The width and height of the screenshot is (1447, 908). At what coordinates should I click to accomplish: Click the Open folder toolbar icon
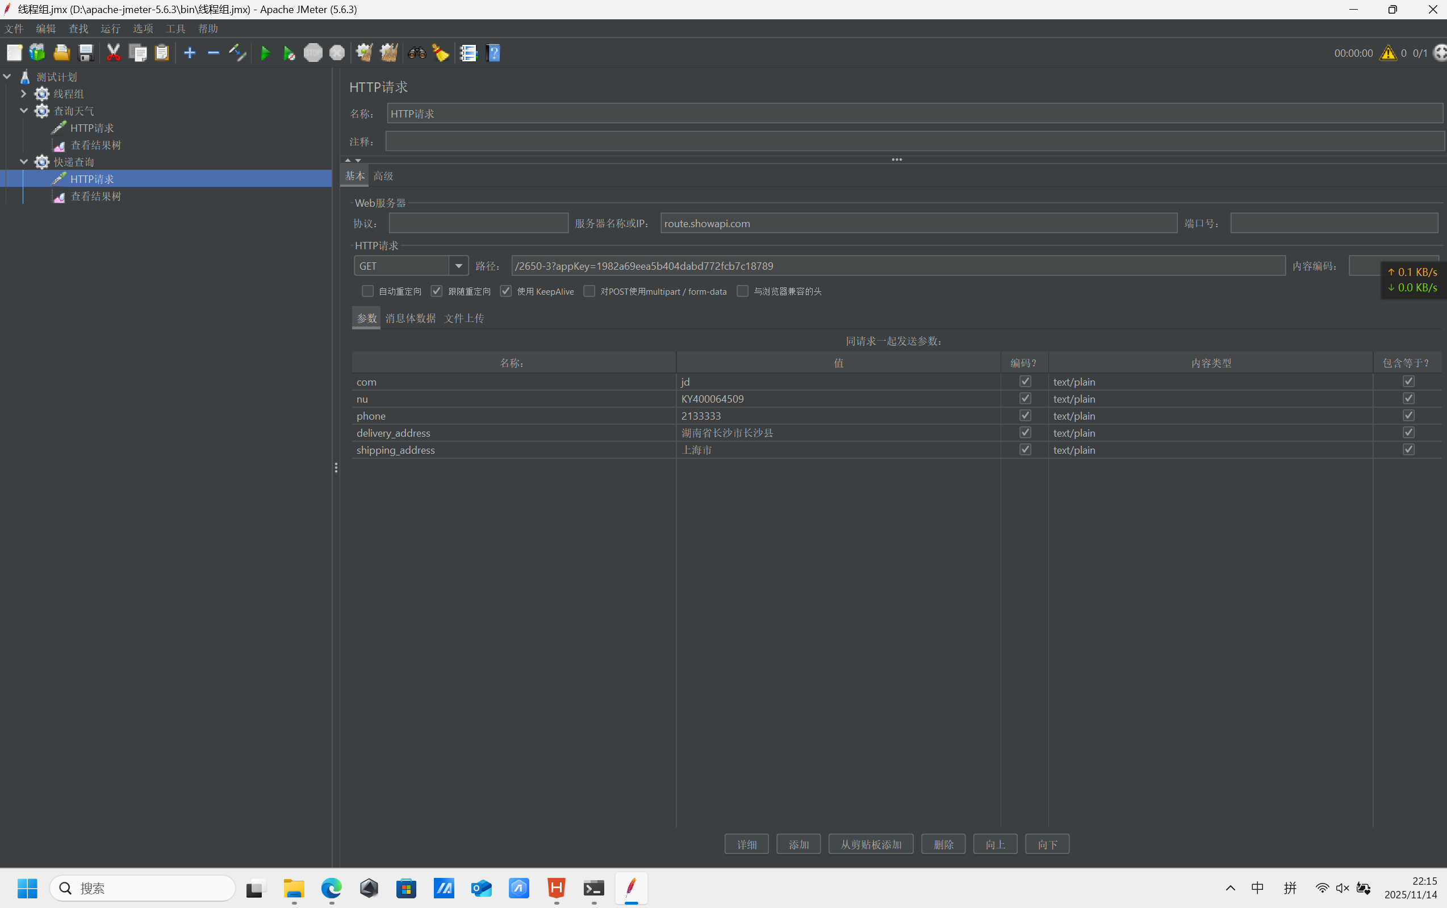(61, 53)
